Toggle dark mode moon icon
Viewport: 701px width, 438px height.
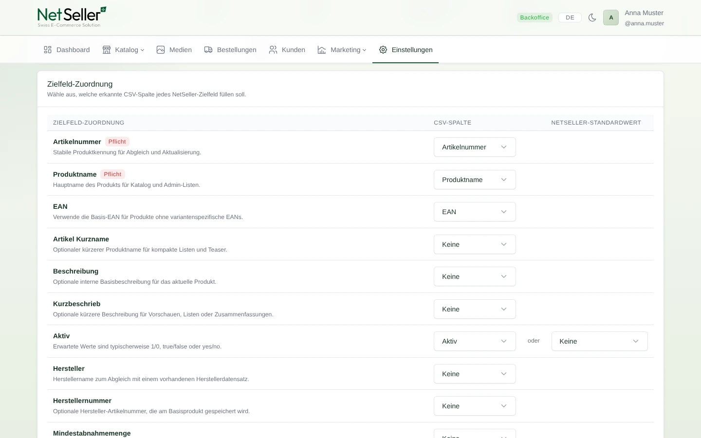tap(592, 18)
